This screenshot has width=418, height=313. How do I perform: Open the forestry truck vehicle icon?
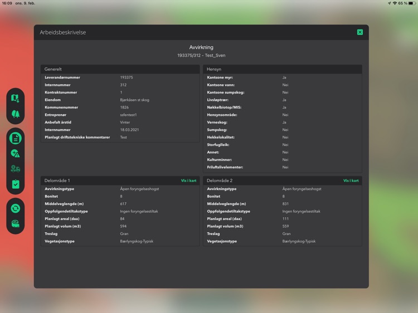[16, 169]
